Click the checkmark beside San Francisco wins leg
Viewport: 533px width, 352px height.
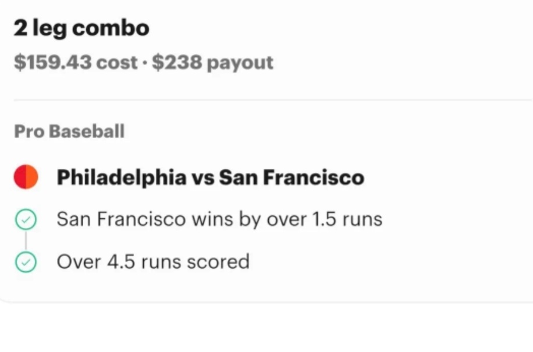click(26, 220)
